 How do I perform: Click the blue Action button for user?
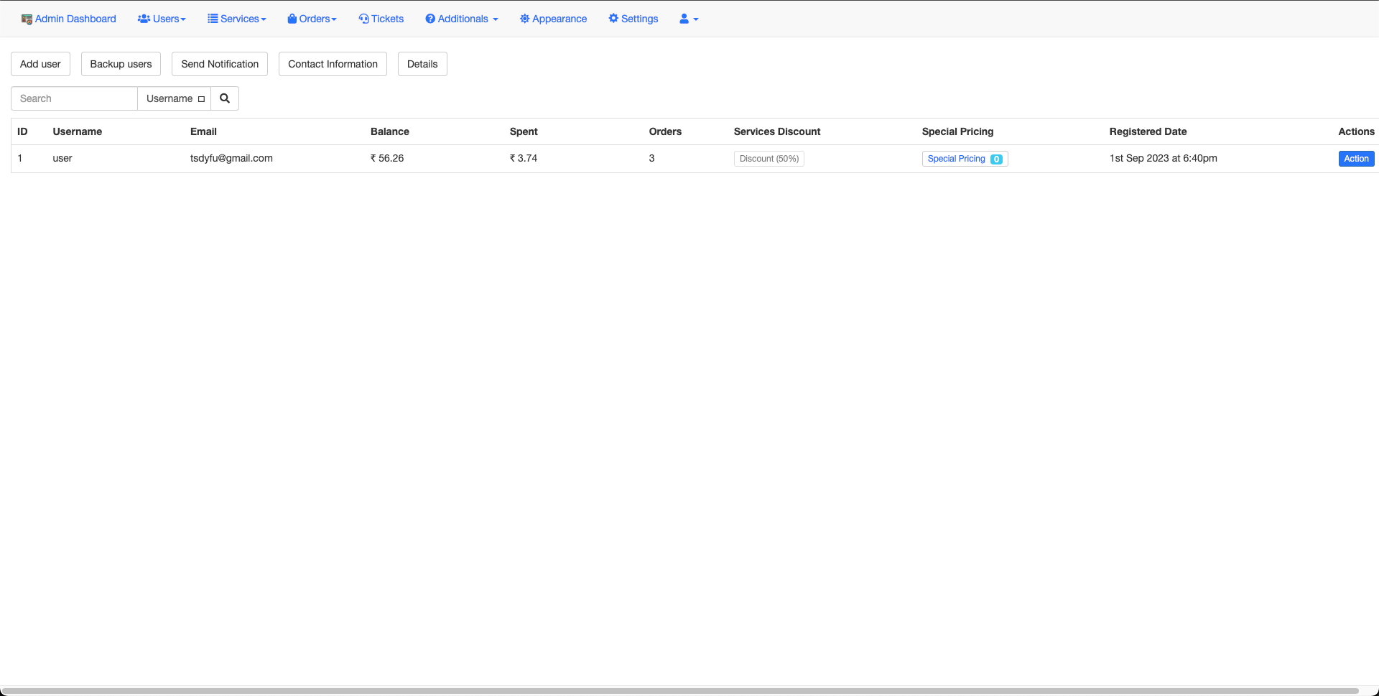pos(1355,159)
